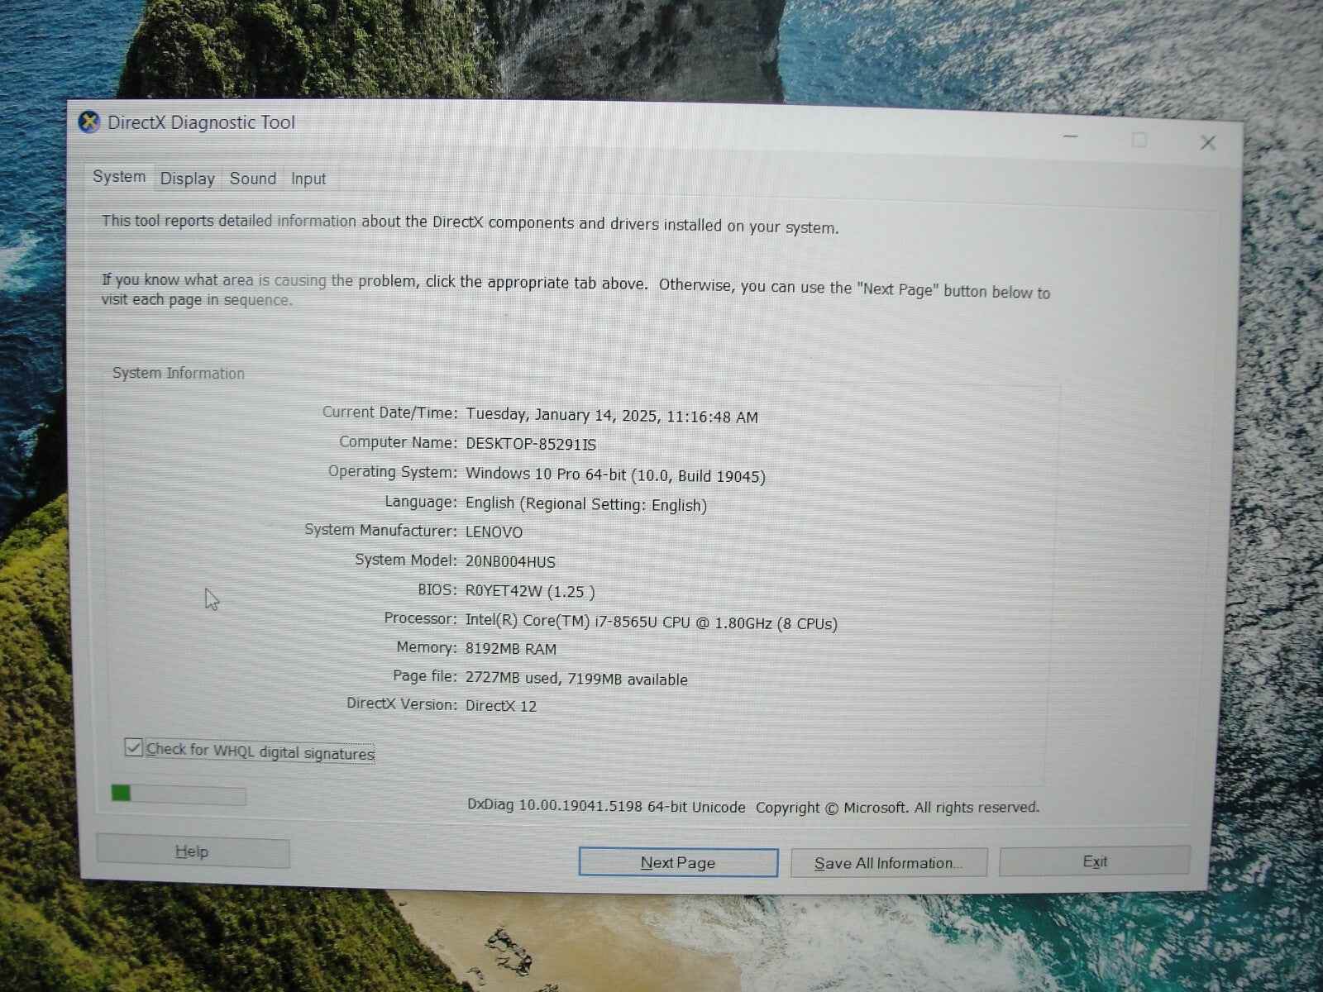Maximize the DirectX Diagnostic Tool window
The height and width of the screenshot is (992, 1323).
click(1139, 141)
